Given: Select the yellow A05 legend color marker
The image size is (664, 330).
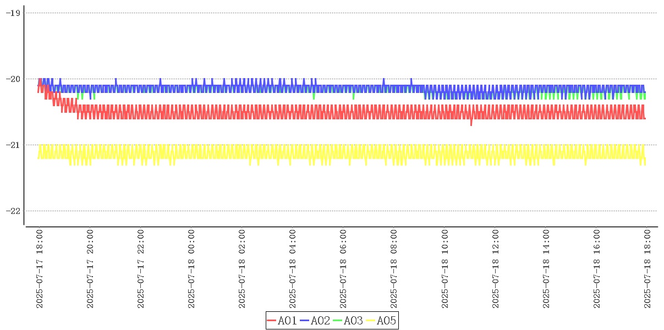Looking at the screenshot, I should pos(371,321).
